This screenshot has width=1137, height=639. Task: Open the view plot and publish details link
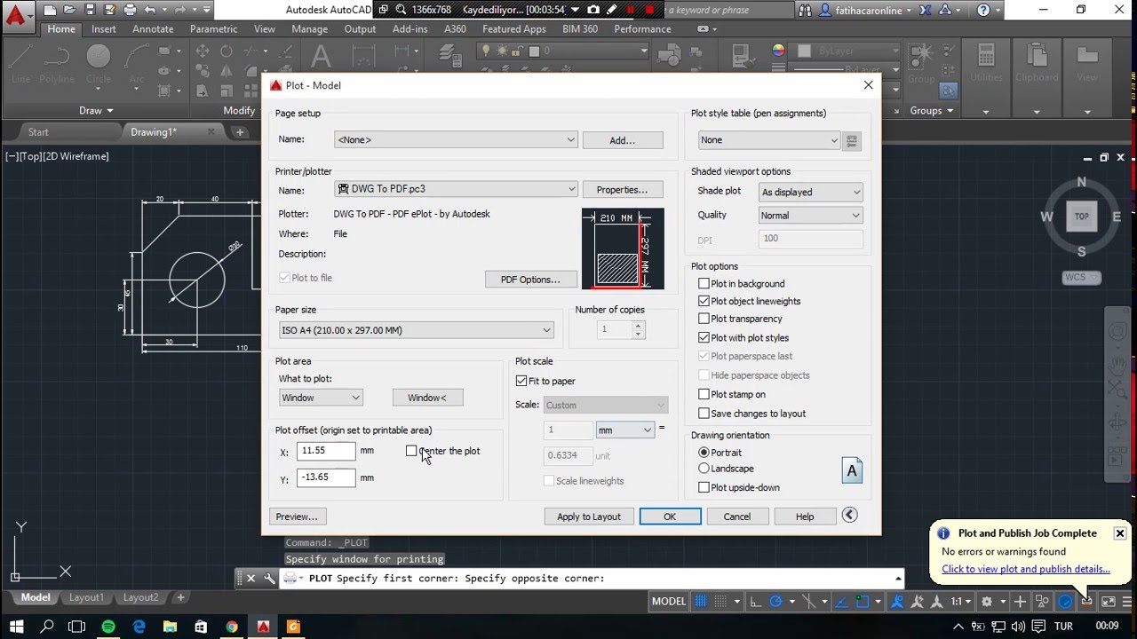click(x=1026, y=569)
